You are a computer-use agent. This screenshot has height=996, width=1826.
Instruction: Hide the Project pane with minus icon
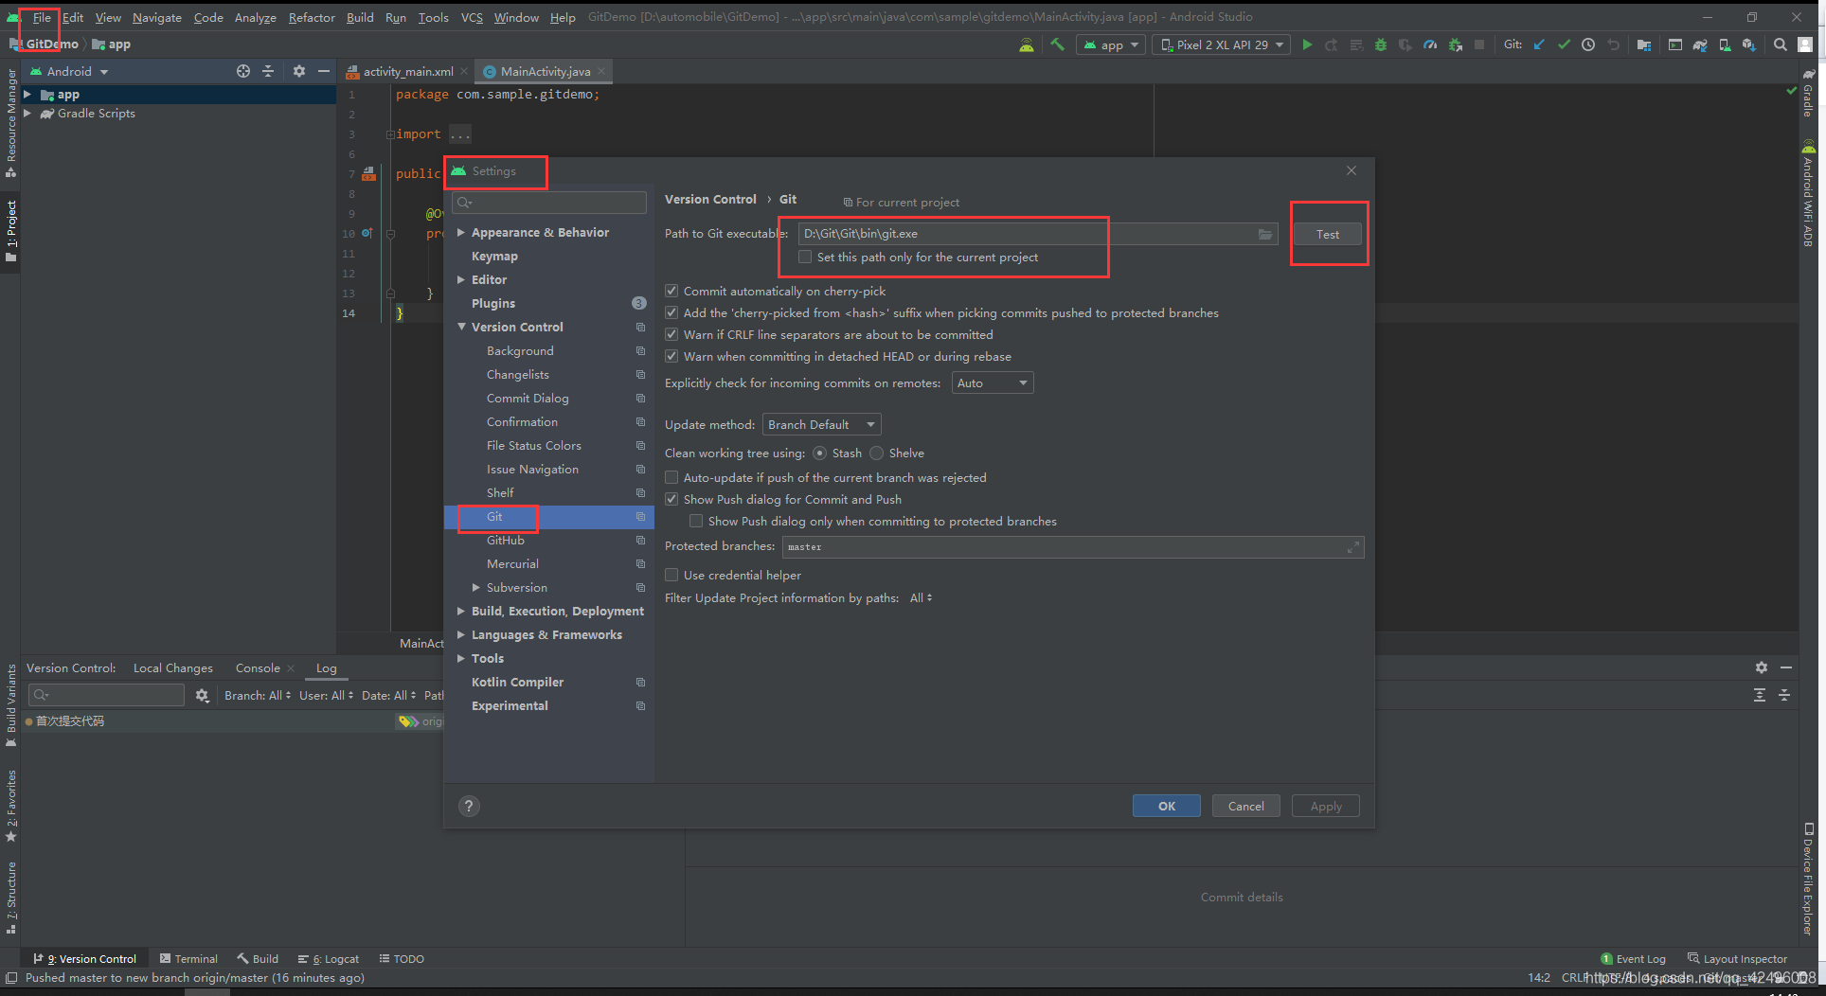[x=324, y=71]
